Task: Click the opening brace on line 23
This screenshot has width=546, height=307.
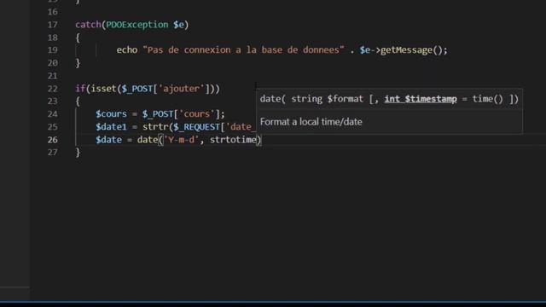Action: click(78, 101)
